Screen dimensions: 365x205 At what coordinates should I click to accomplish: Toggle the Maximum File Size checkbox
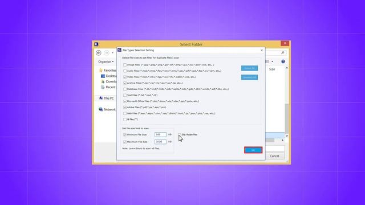125,142
